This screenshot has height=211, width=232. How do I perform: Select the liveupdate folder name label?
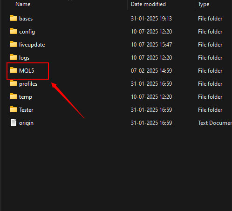coord(32,45)
